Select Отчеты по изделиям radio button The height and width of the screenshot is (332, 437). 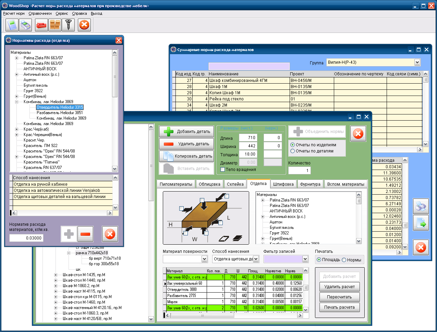point(292,145)
